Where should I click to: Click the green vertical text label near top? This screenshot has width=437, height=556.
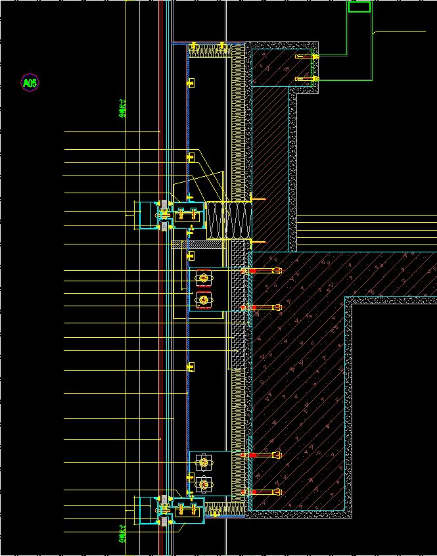(x=122, y=108)
